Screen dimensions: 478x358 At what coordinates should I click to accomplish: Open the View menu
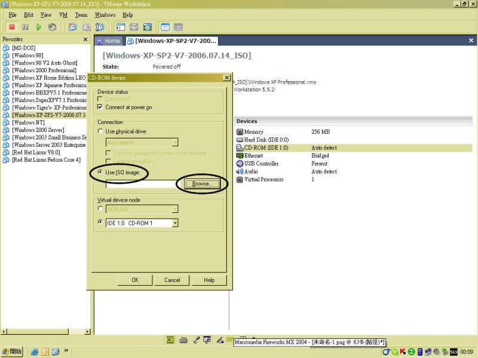(x=46, y=15)
